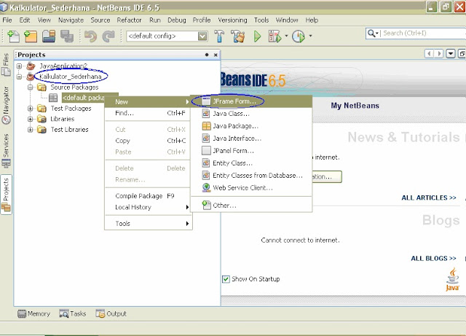Select the Projects side tab

pyautogui.click(x=6, y=195)
